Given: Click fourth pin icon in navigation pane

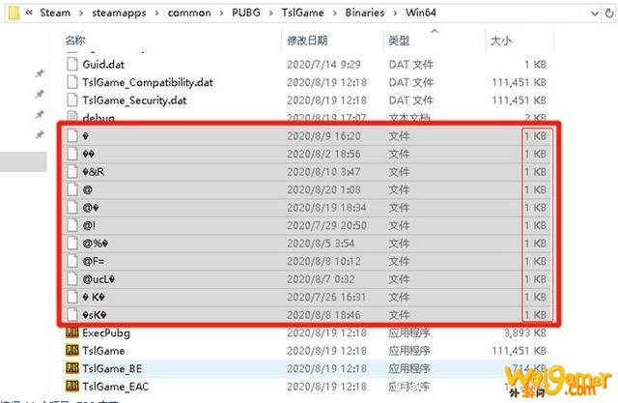Looking at the screenshot, I should click(x=40, y=135).
